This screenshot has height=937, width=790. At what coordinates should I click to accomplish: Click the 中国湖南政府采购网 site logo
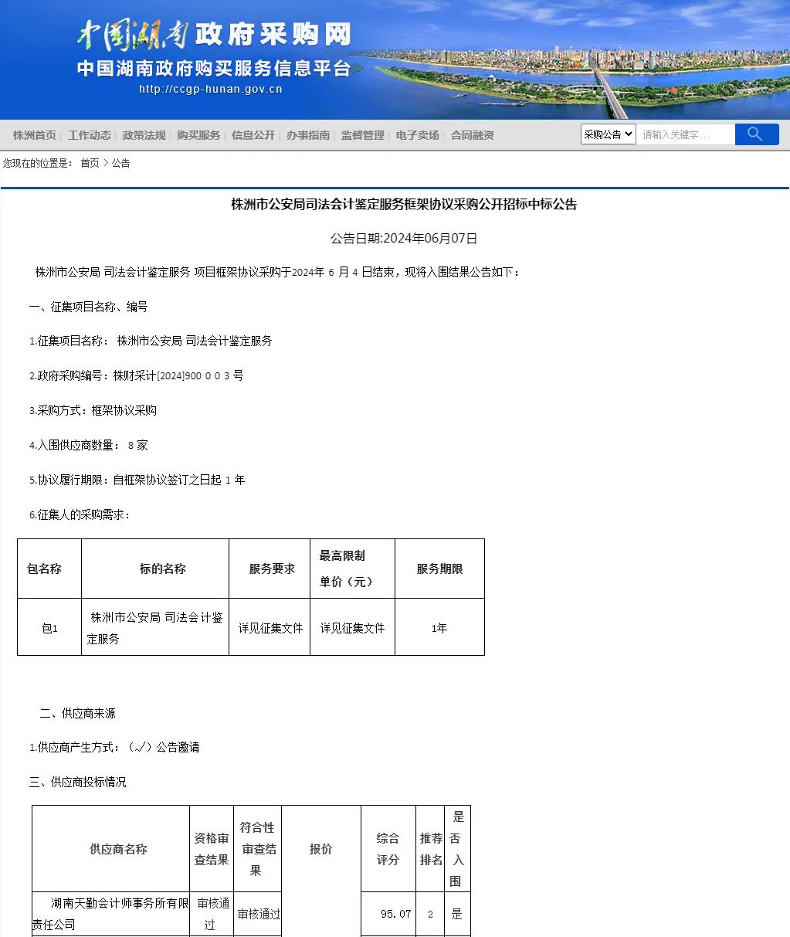tap(214, 34)
